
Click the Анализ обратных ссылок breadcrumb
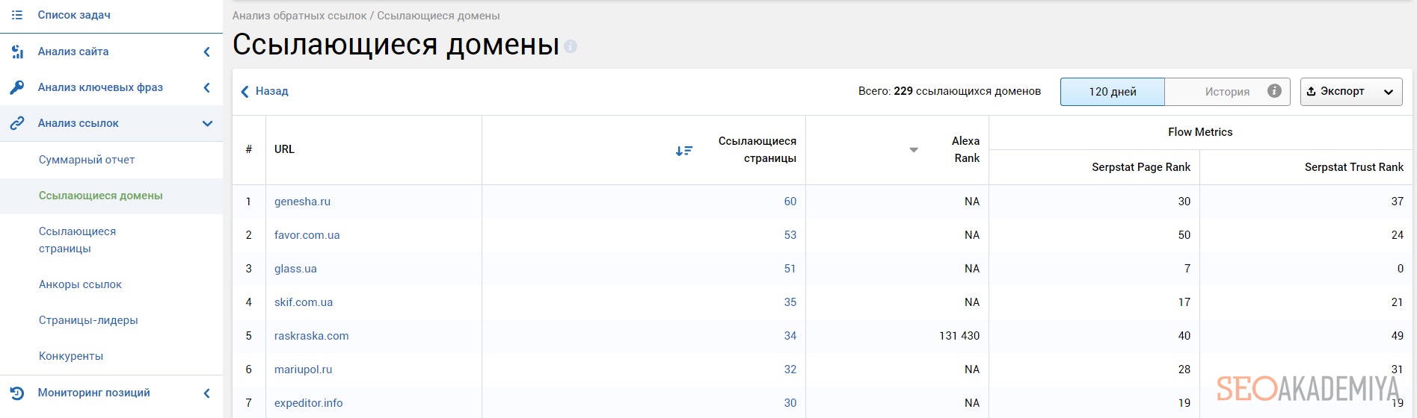[299, 16]
